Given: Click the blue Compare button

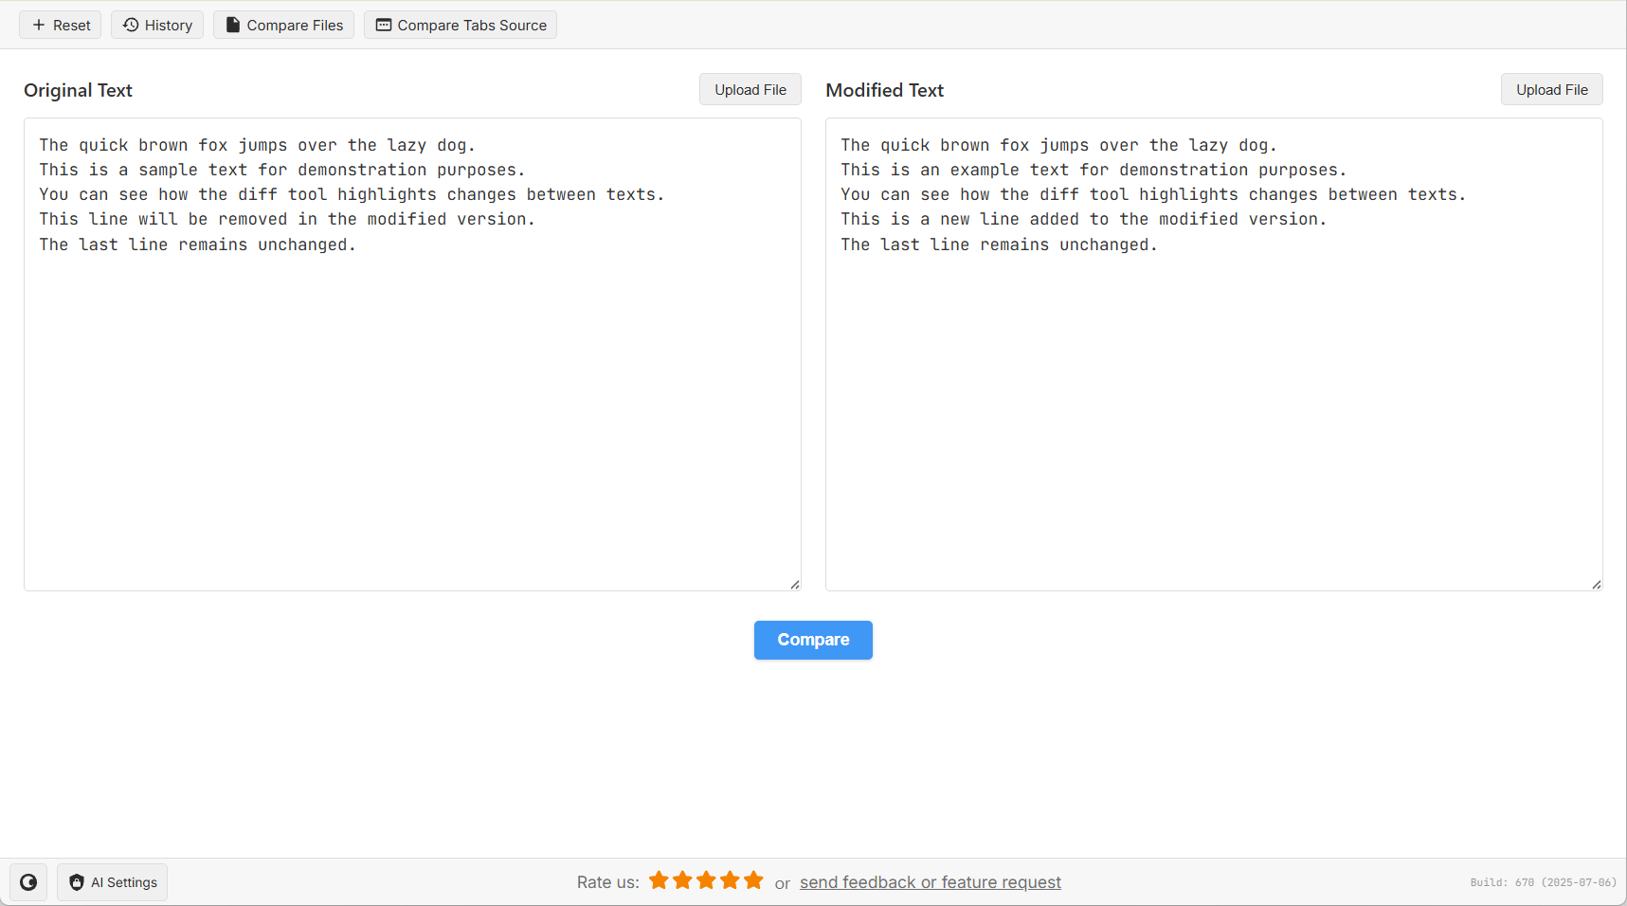Looking at the screenshot, I should click(813, 640).
